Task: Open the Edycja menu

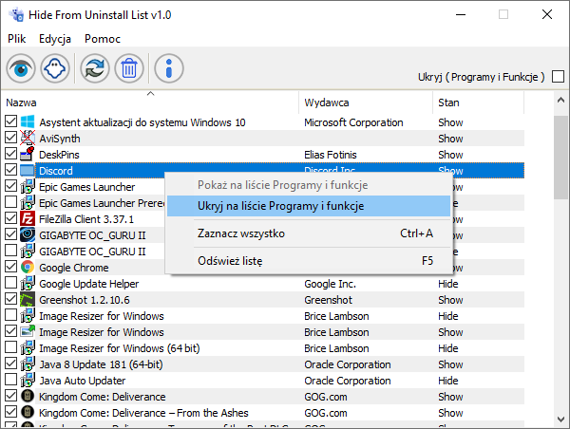Action: click(55, 39)
